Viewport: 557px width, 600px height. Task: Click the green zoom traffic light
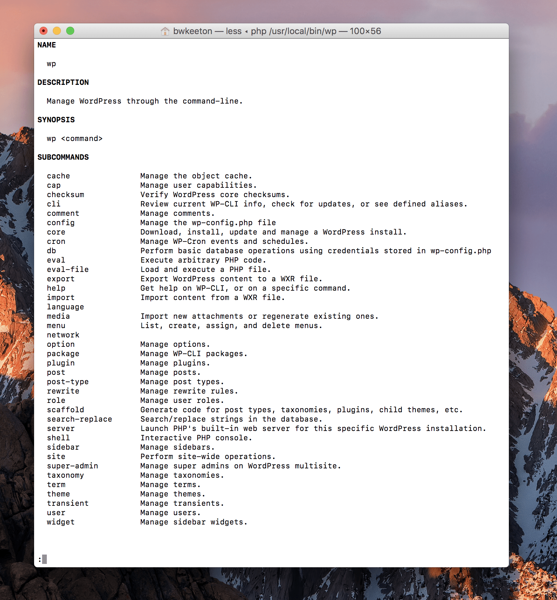pyautogui.click(x=70, y=30)
